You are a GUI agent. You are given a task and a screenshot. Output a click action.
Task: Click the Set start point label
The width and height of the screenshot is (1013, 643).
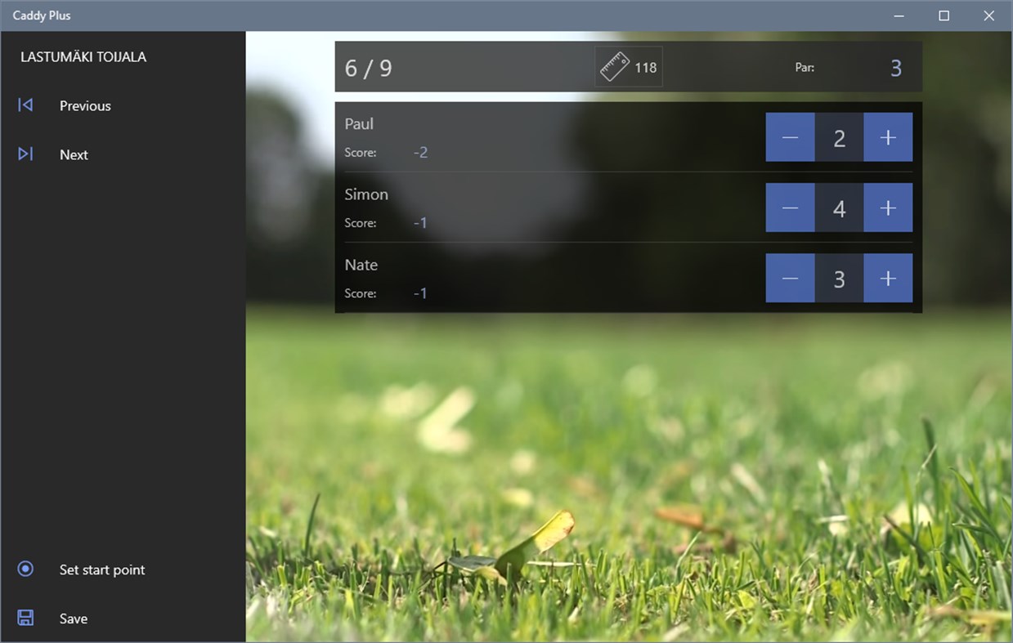point(101,569)
